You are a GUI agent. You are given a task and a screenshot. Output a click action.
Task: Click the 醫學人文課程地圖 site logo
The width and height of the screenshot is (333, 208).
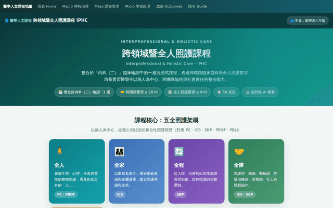point(18,6)
